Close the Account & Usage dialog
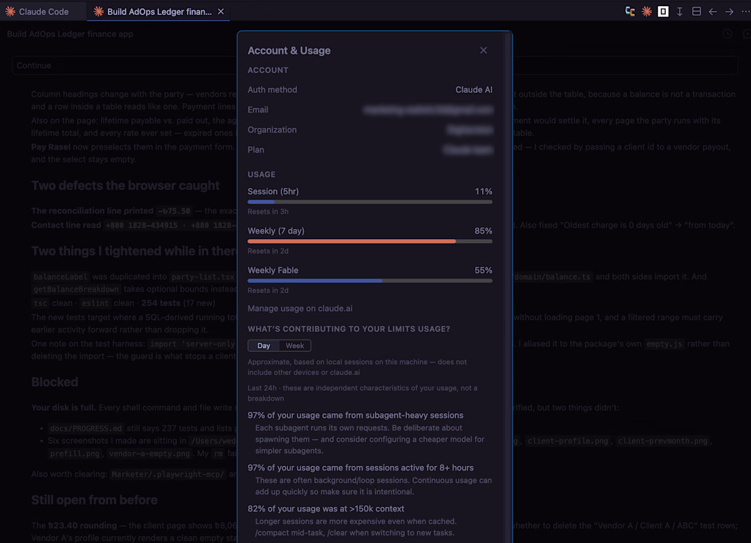751x543 pixels. (x=483, y=51)
